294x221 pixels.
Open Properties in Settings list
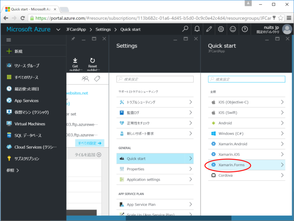155,169
